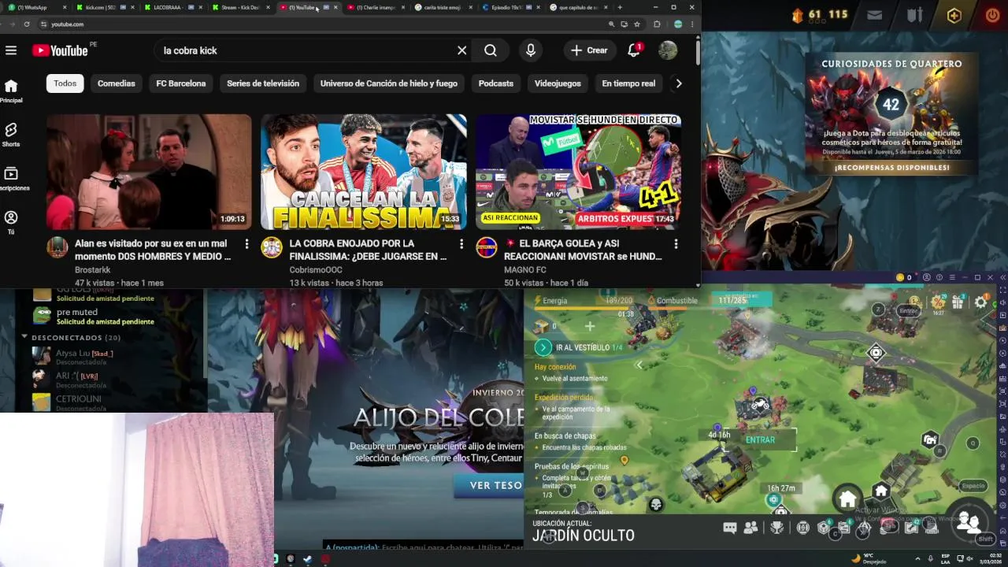
Task: Open a new browser tab with plus
Action: click(620, 7)
